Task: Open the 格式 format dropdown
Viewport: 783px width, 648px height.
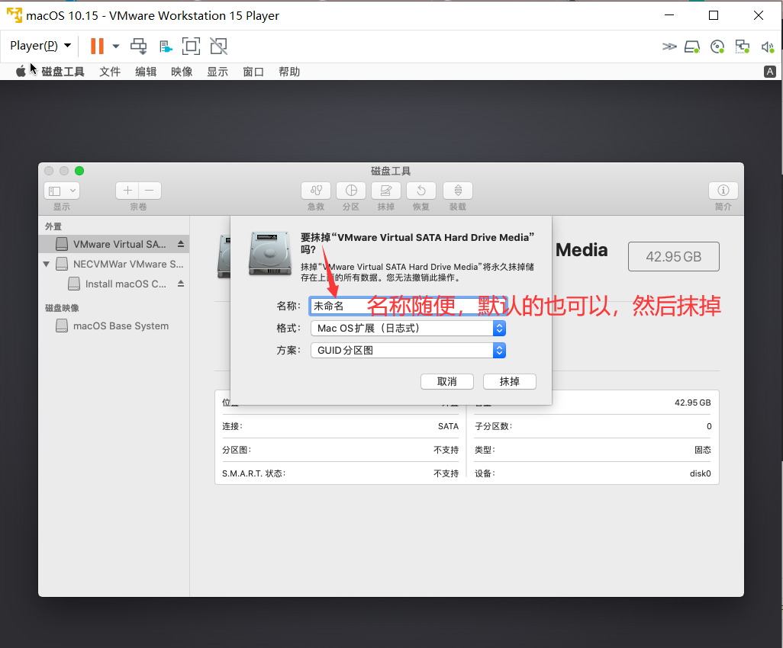Action: (408, 329)
